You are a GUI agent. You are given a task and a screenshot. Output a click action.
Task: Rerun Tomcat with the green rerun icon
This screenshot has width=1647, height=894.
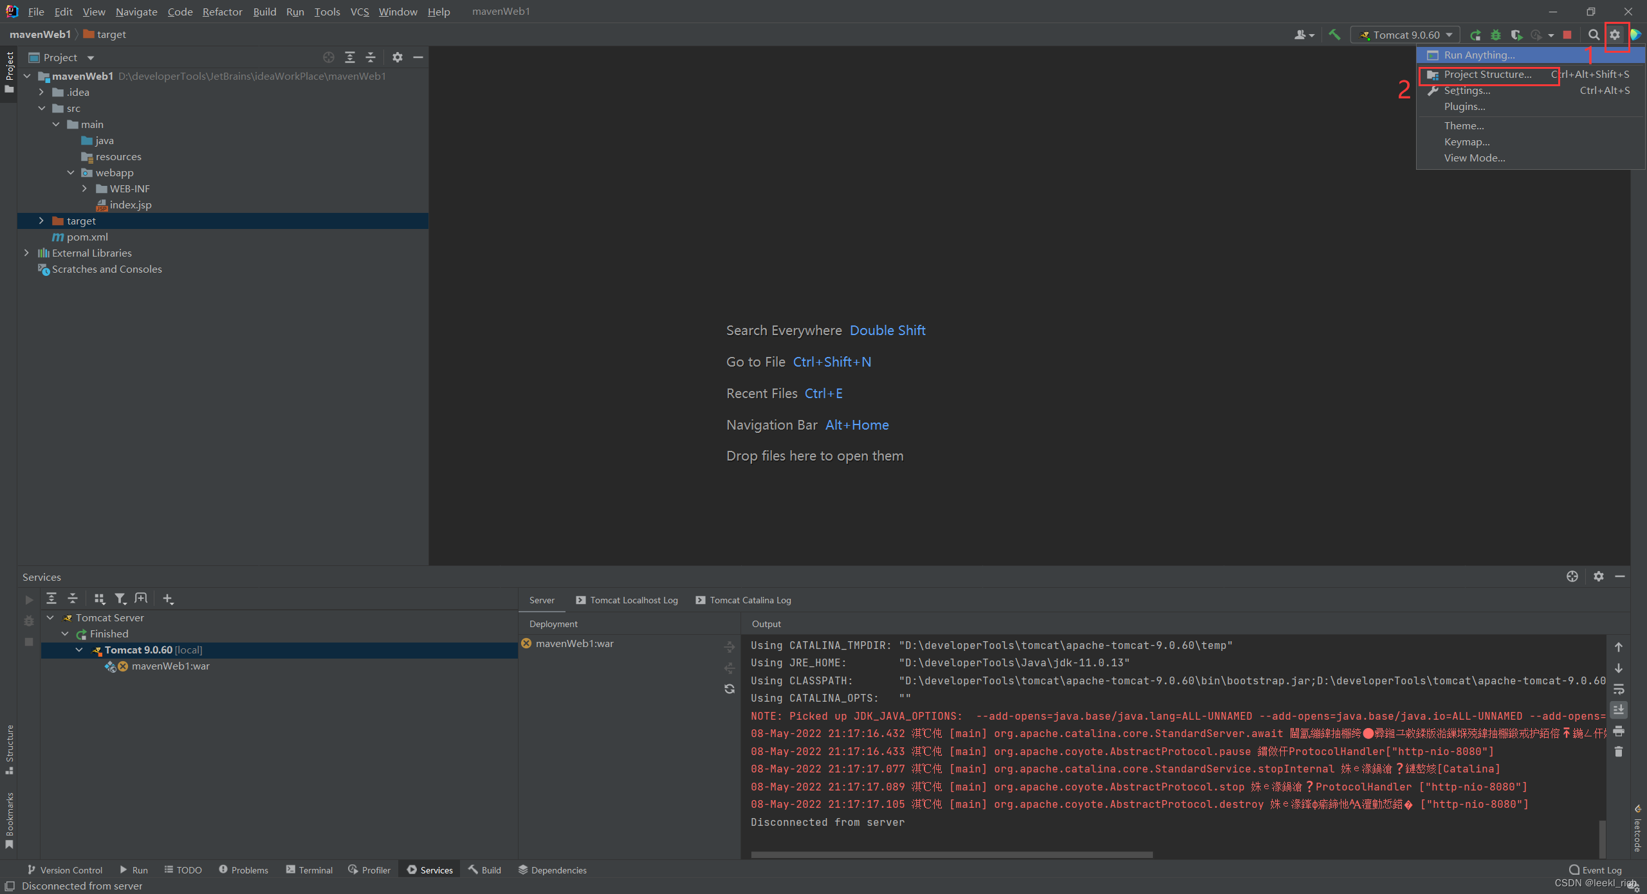click(x=1476, y=35)
